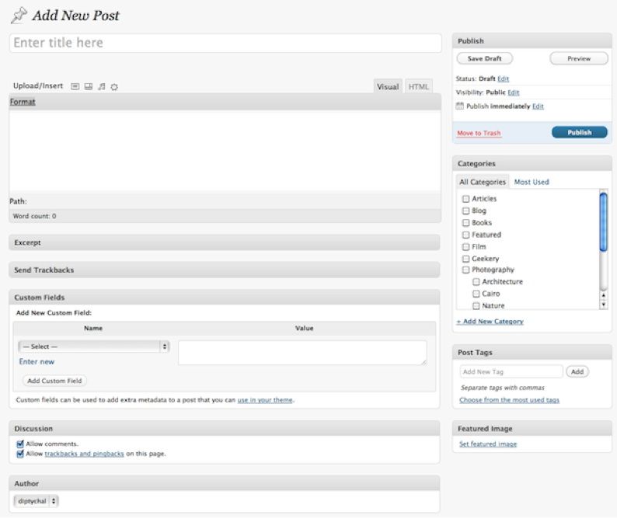The width and height of the screenshot is (617, 519).
Task: Click the Add Audio music-note icon
Action: tap(101, 86)
